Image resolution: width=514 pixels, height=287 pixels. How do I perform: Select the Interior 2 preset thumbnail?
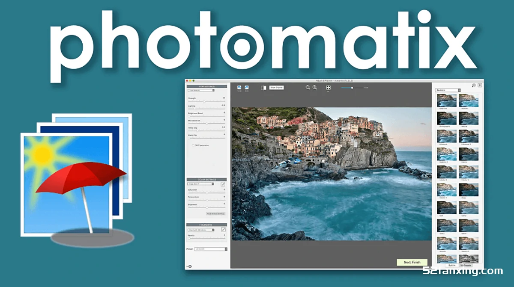[x=447, y=172]
